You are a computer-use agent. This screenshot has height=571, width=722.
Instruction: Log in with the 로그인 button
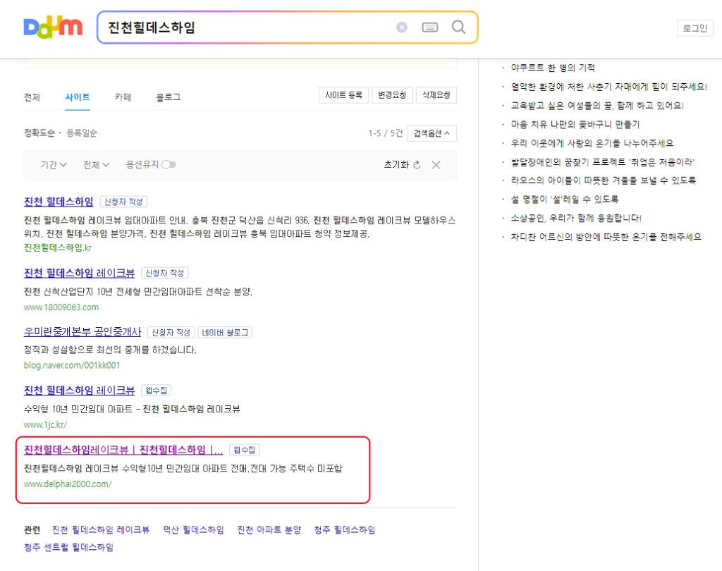tap(695, 28)
